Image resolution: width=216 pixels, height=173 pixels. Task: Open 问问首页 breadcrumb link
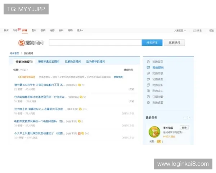click(x=14, y=53)
